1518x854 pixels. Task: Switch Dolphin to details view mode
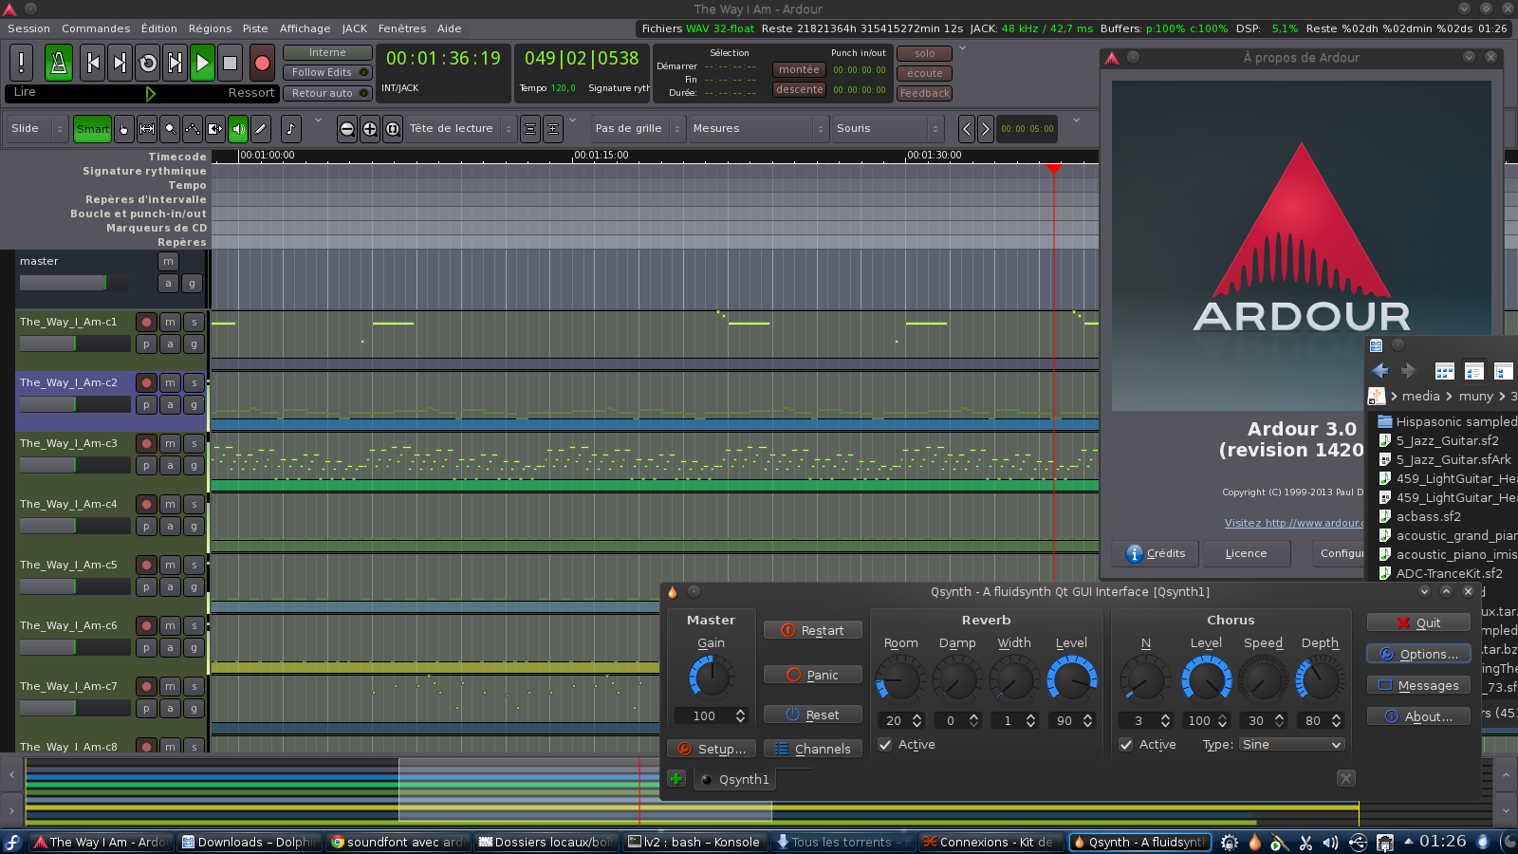1503,371
